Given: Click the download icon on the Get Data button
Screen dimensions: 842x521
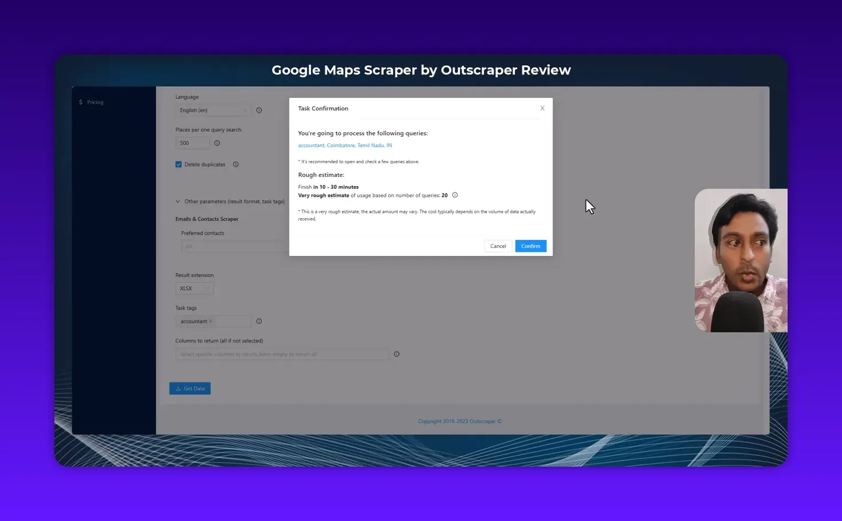Looking at the screenshot, I should coord(179,388).
